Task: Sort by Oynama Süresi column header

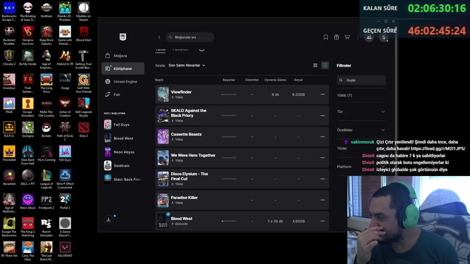Action: tap(275, 80)
